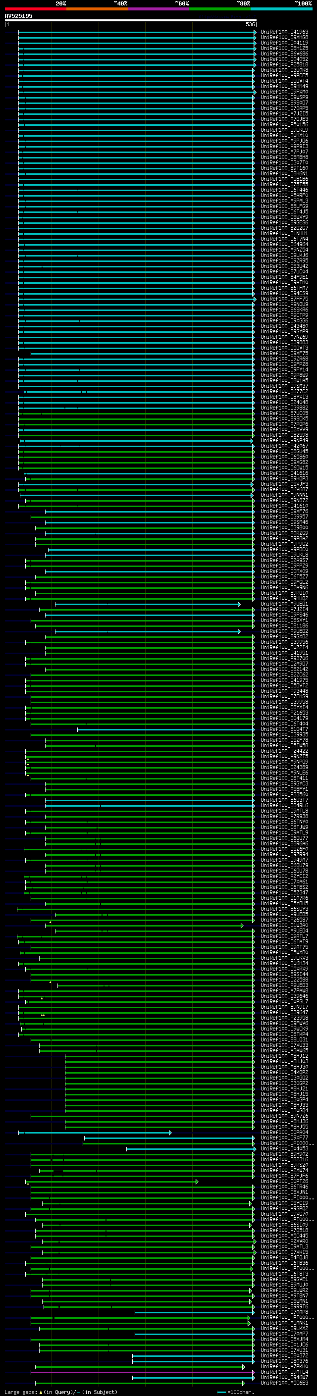Select the UniRef100_B1Q4T7 label
This screenshot has width=317, height=1396.
[284, 729]
